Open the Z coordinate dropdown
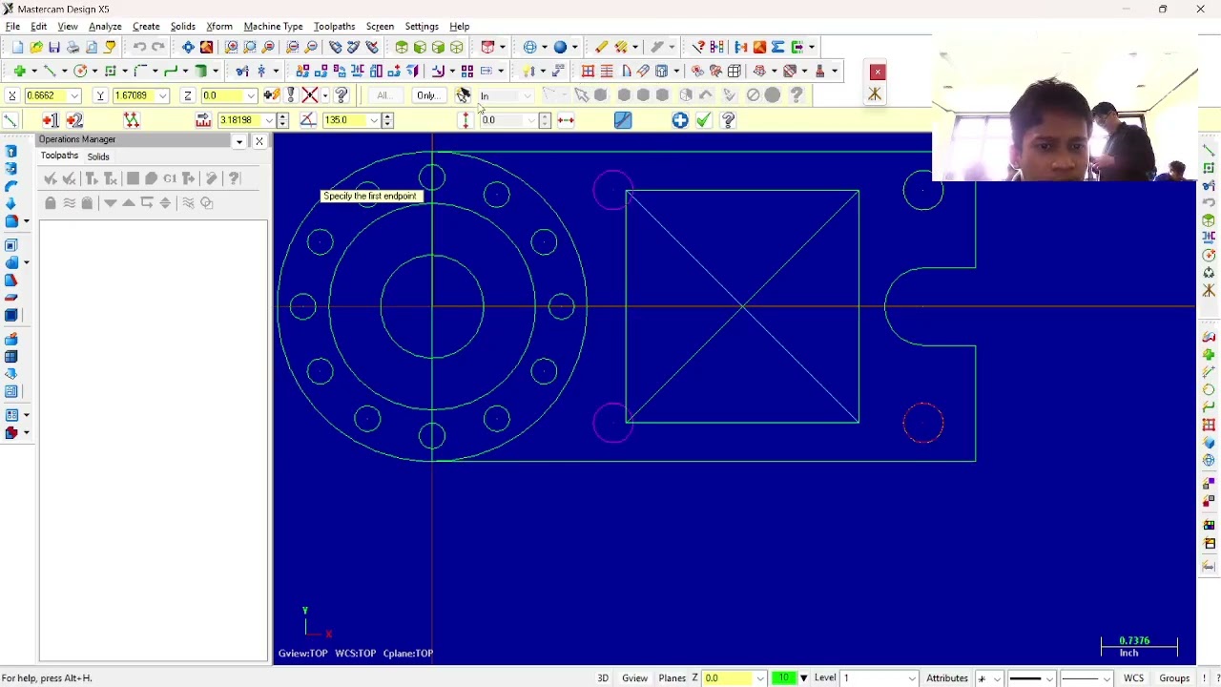Image resolution: width=1221 pixels, height=687 pixels. click(x=251, y=95)
